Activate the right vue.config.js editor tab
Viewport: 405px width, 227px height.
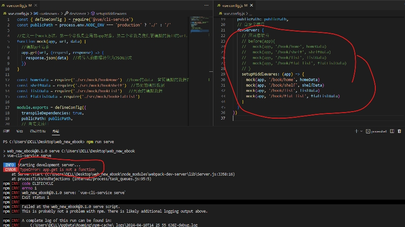tap(232, 5)
